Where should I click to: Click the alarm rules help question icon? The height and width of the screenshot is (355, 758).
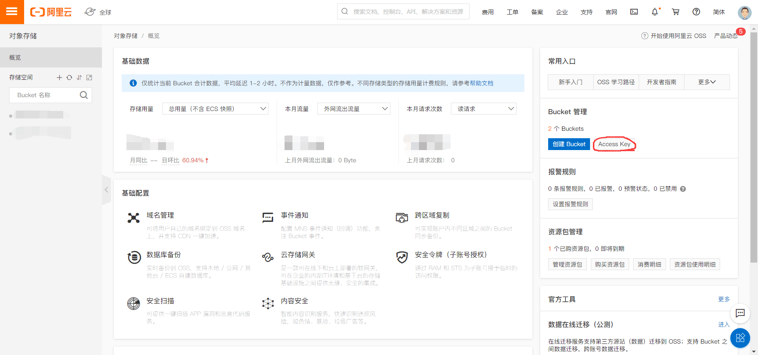683,189
